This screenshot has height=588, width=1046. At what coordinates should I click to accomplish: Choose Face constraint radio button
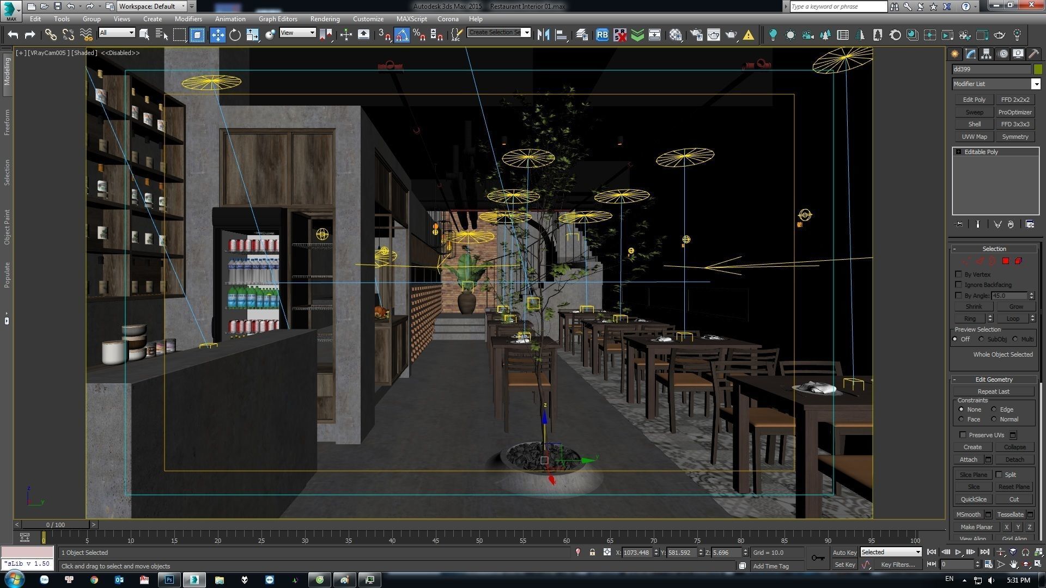961,419
